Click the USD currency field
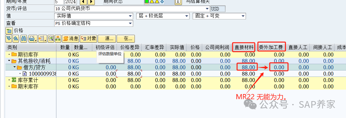This screenshot has width=346, height=118. 218,9
